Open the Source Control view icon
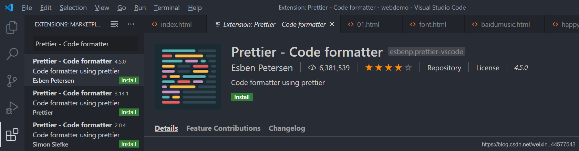Image resolution: width=579 pixels, height=151 pixels. click(12, 81)
